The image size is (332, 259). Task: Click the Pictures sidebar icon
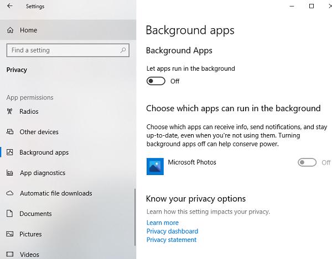coord(10,234)
